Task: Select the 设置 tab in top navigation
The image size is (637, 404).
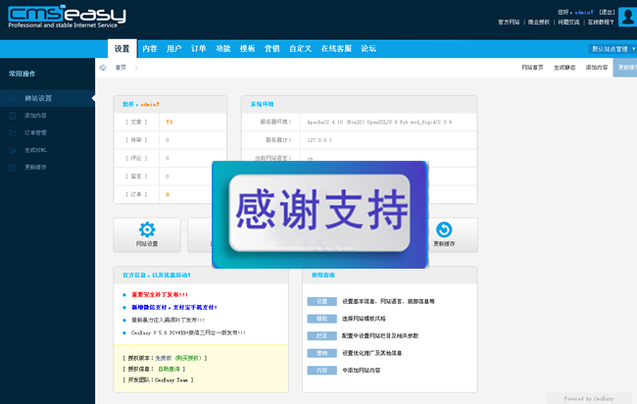Action: [122, 49]
